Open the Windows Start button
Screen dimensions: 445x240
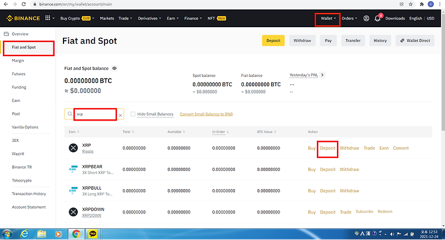pos(7,234)
